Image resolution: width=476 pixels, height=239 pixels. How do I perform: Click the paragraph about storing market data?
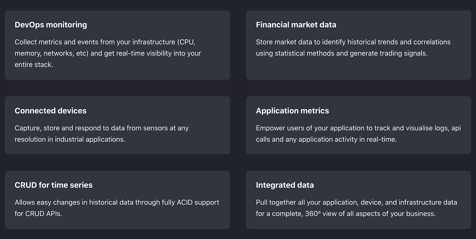pyautogui.click(x=353, y=48)
